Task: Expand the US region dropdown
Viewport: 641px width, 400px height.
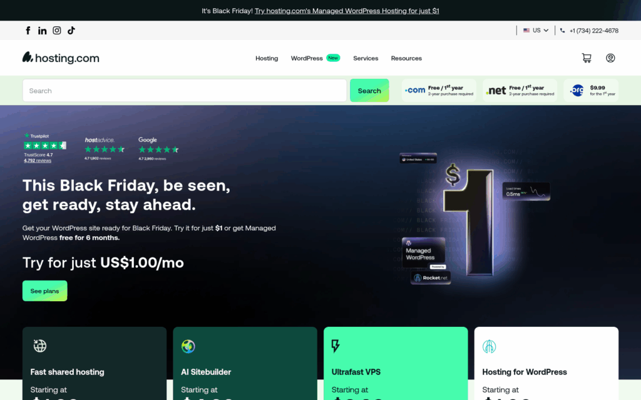Action: point(536,31)
